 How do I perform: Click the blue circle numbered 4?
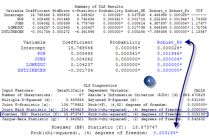[149, 81]
